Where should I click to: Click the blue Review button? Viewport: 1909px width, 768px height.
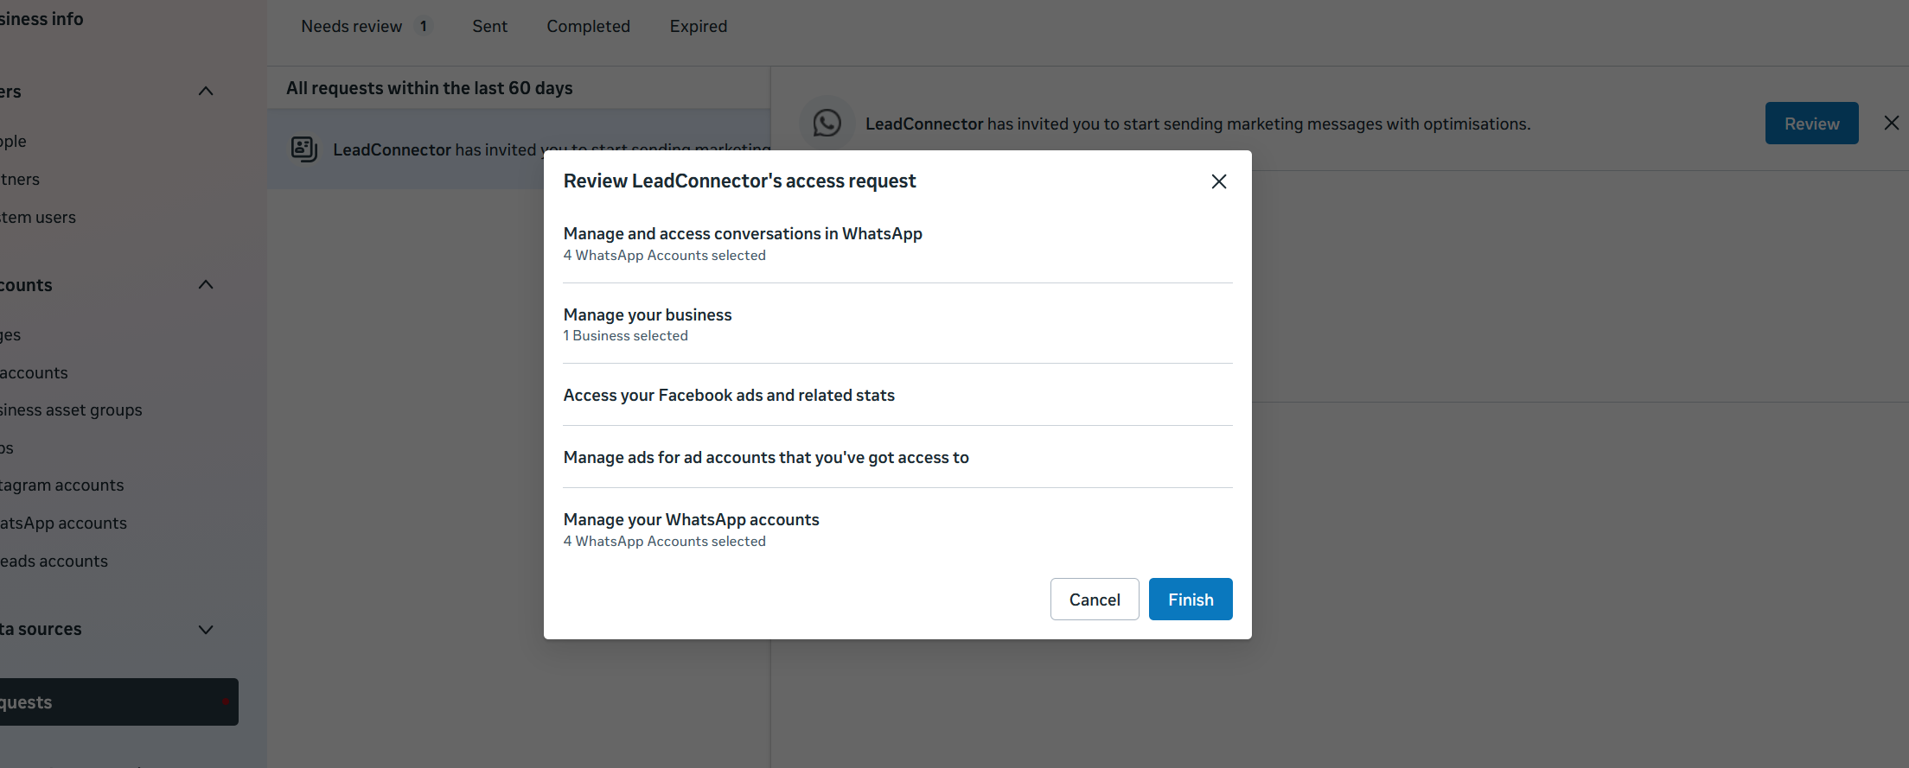pyautogui.click(x=1811, y=124)
